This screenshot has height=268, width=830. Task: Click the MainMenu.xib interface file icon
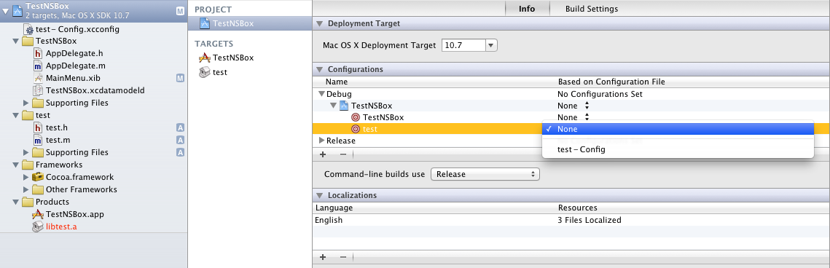38,78
